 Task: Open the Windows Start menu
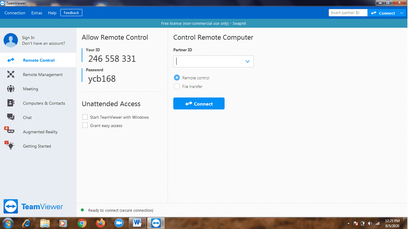pos(7,223)
